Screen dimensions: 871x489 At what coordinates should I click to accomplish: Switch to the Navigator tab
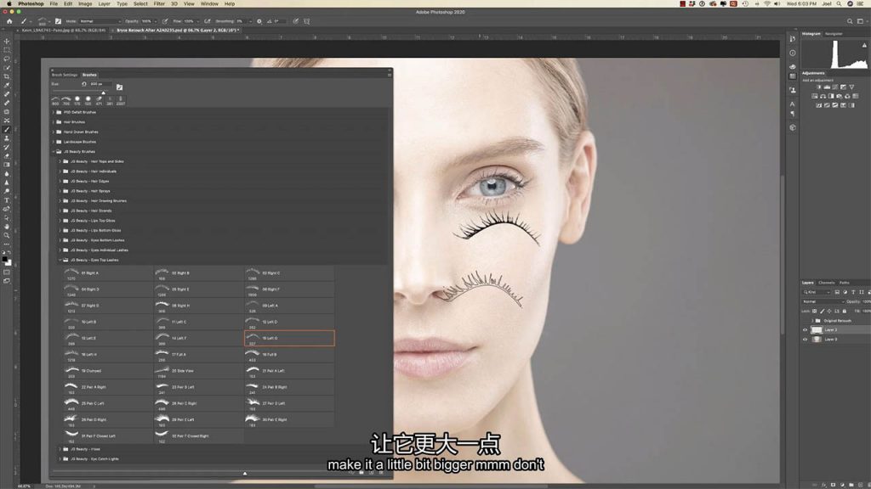point(834,34)
